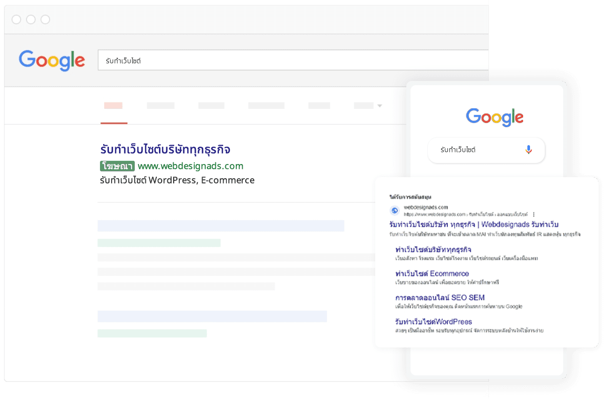Open the sponsored headline ending with Webdesignads รับทำเว็บ
The image size is (610, 399).
point(474,224)
